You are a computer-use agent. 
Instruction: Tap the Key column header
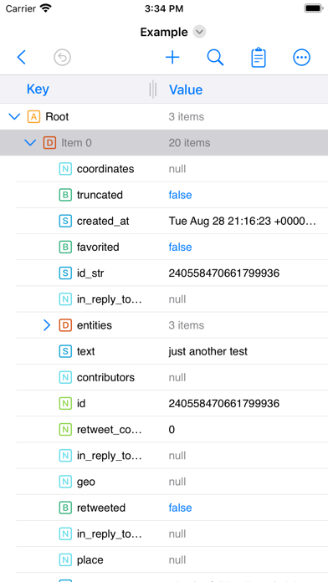click(x=38, y=89)
